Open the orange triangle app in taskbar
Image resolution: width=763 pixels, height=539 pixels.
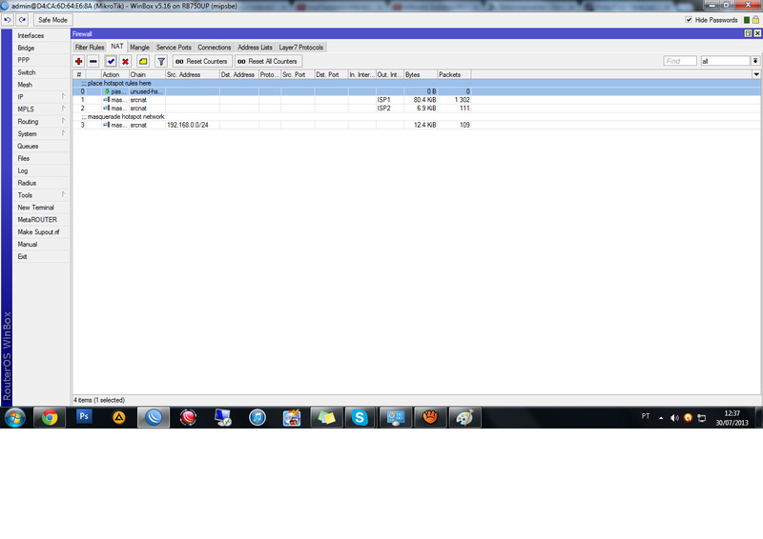point(118,417)
